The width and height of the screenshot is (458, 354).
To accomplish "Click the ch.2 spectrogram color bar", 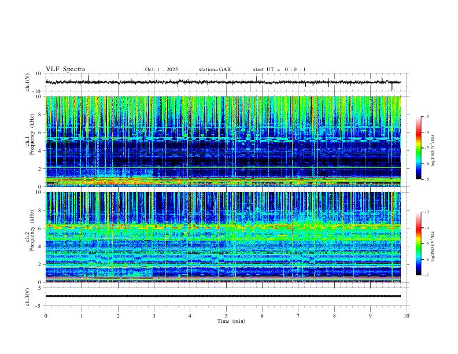I will 418,244.
